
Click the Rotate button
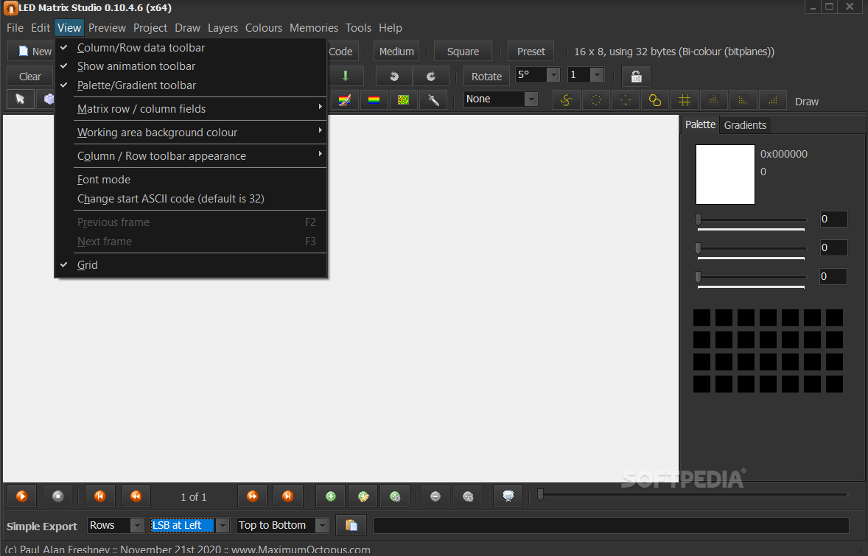[x=486, y=77]
